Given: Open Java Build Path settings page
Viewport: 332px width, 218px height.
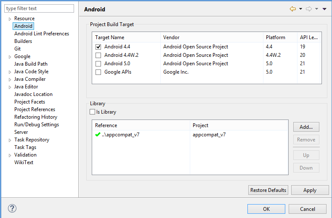Looking at the screenshot, I should [x=31, y=64].
